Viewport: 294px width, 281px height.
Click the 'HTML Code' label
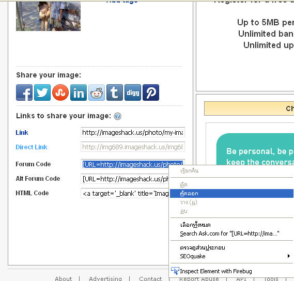pos(32,193)
